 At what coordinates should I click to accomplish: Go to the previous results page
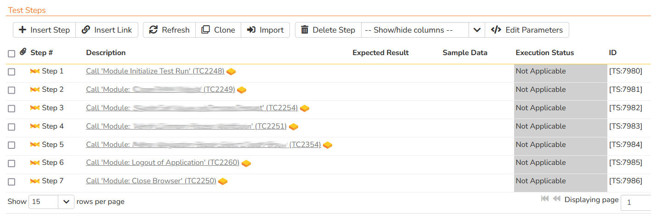tap(556, 199)
